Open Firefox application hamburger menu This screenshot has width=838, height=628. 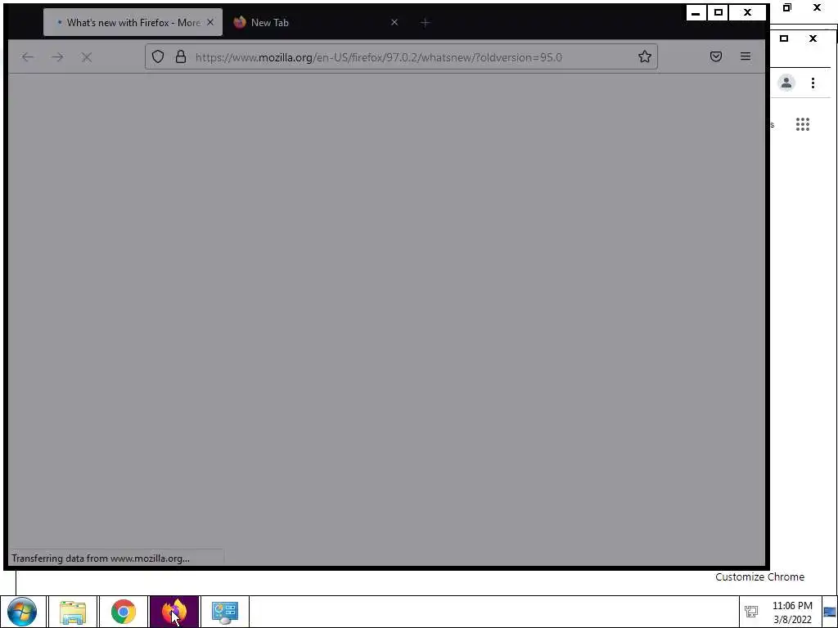(x=746, y=56)
